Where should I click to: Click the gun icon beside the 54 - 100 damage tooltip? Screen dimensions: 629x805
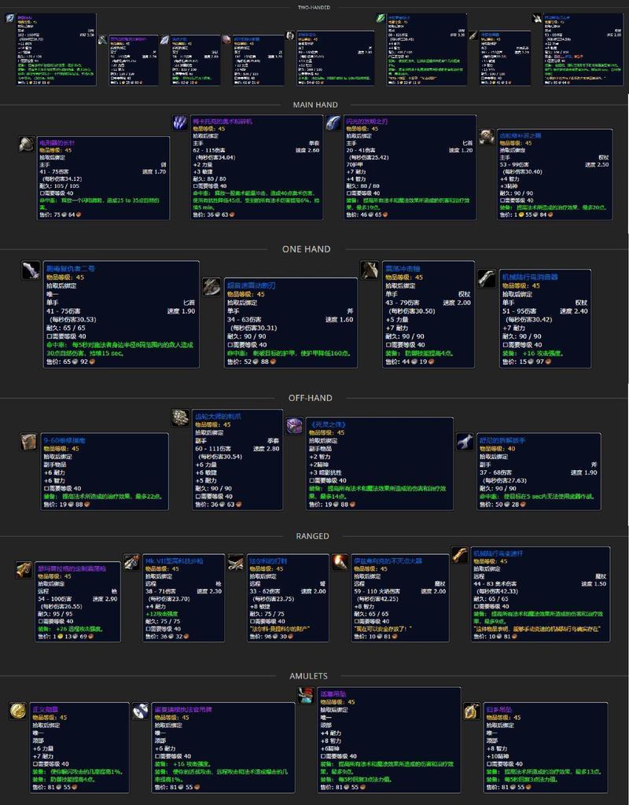point(24,569)
